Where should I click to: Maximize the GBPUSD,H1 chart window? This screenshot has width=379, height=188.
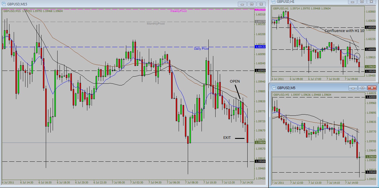pos(362,2)
